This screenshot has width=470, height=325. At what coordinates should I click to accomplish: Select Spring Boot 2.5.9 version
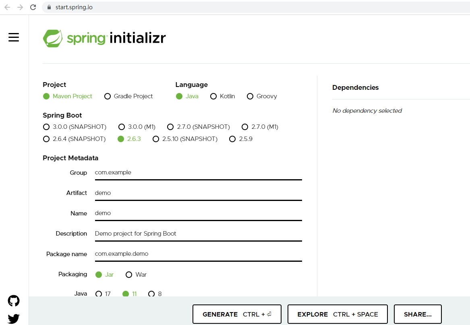(241, 139)
